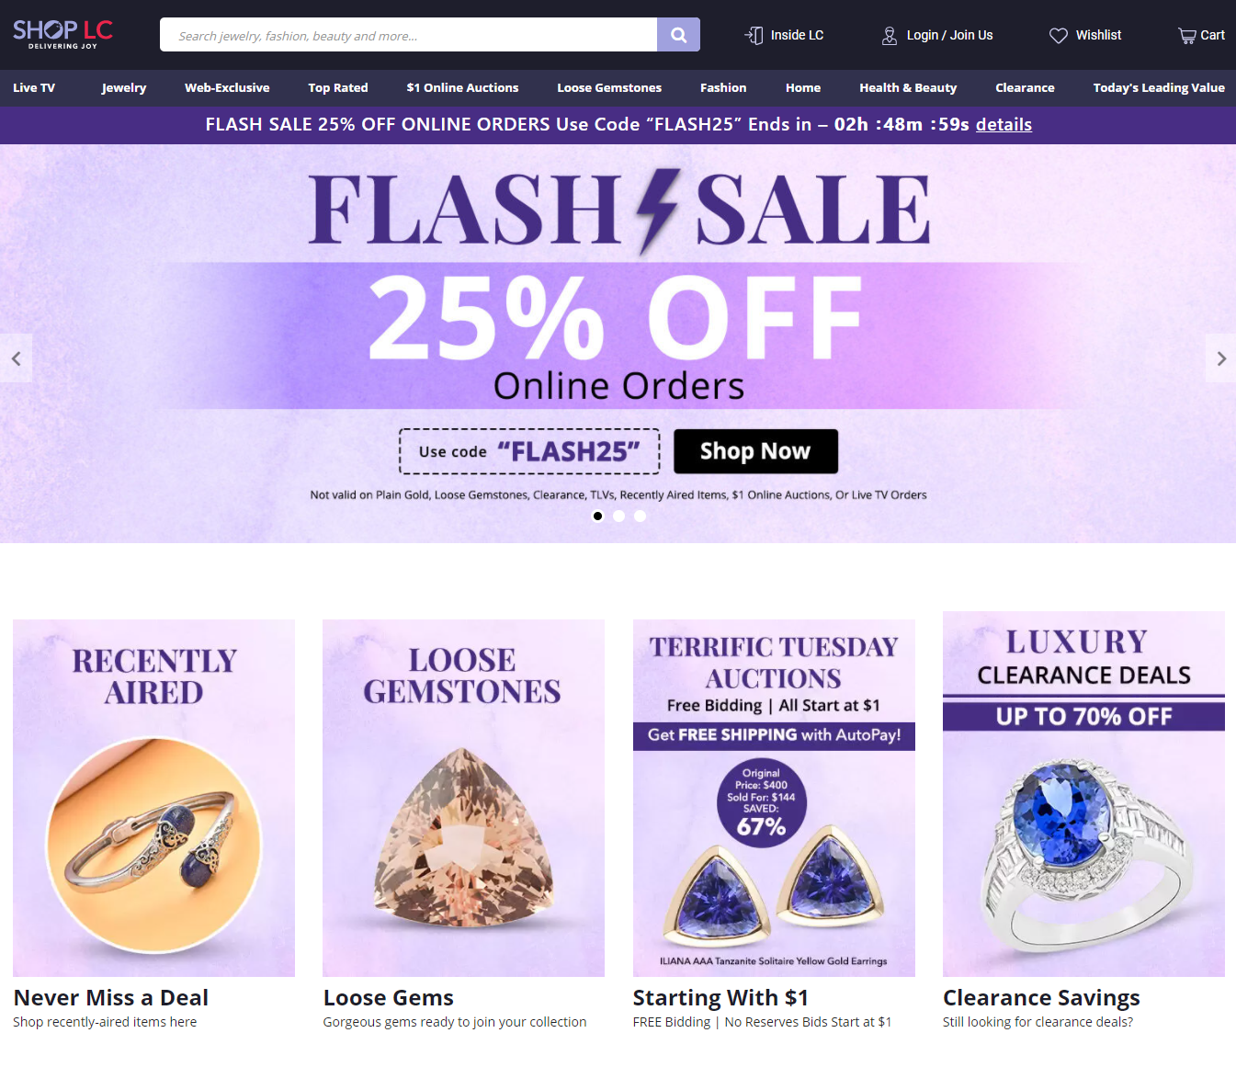
Task: Advance banner with right arrow
Action: click(x=1220, y=358)
